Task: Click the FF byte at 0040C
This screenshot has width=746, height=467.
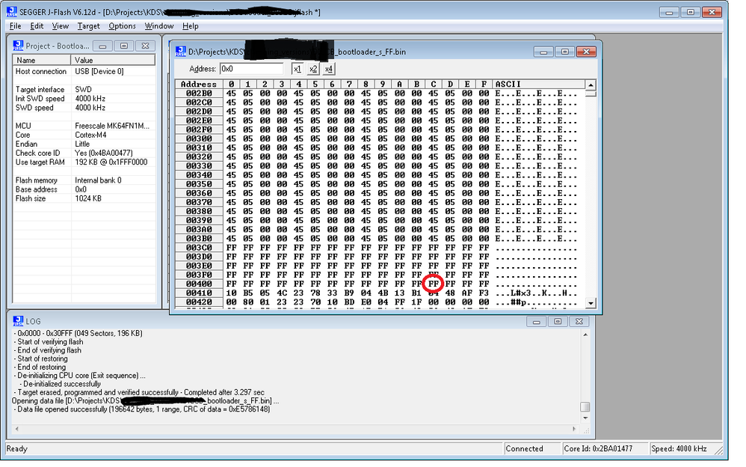Action: (x=434, y=284)
